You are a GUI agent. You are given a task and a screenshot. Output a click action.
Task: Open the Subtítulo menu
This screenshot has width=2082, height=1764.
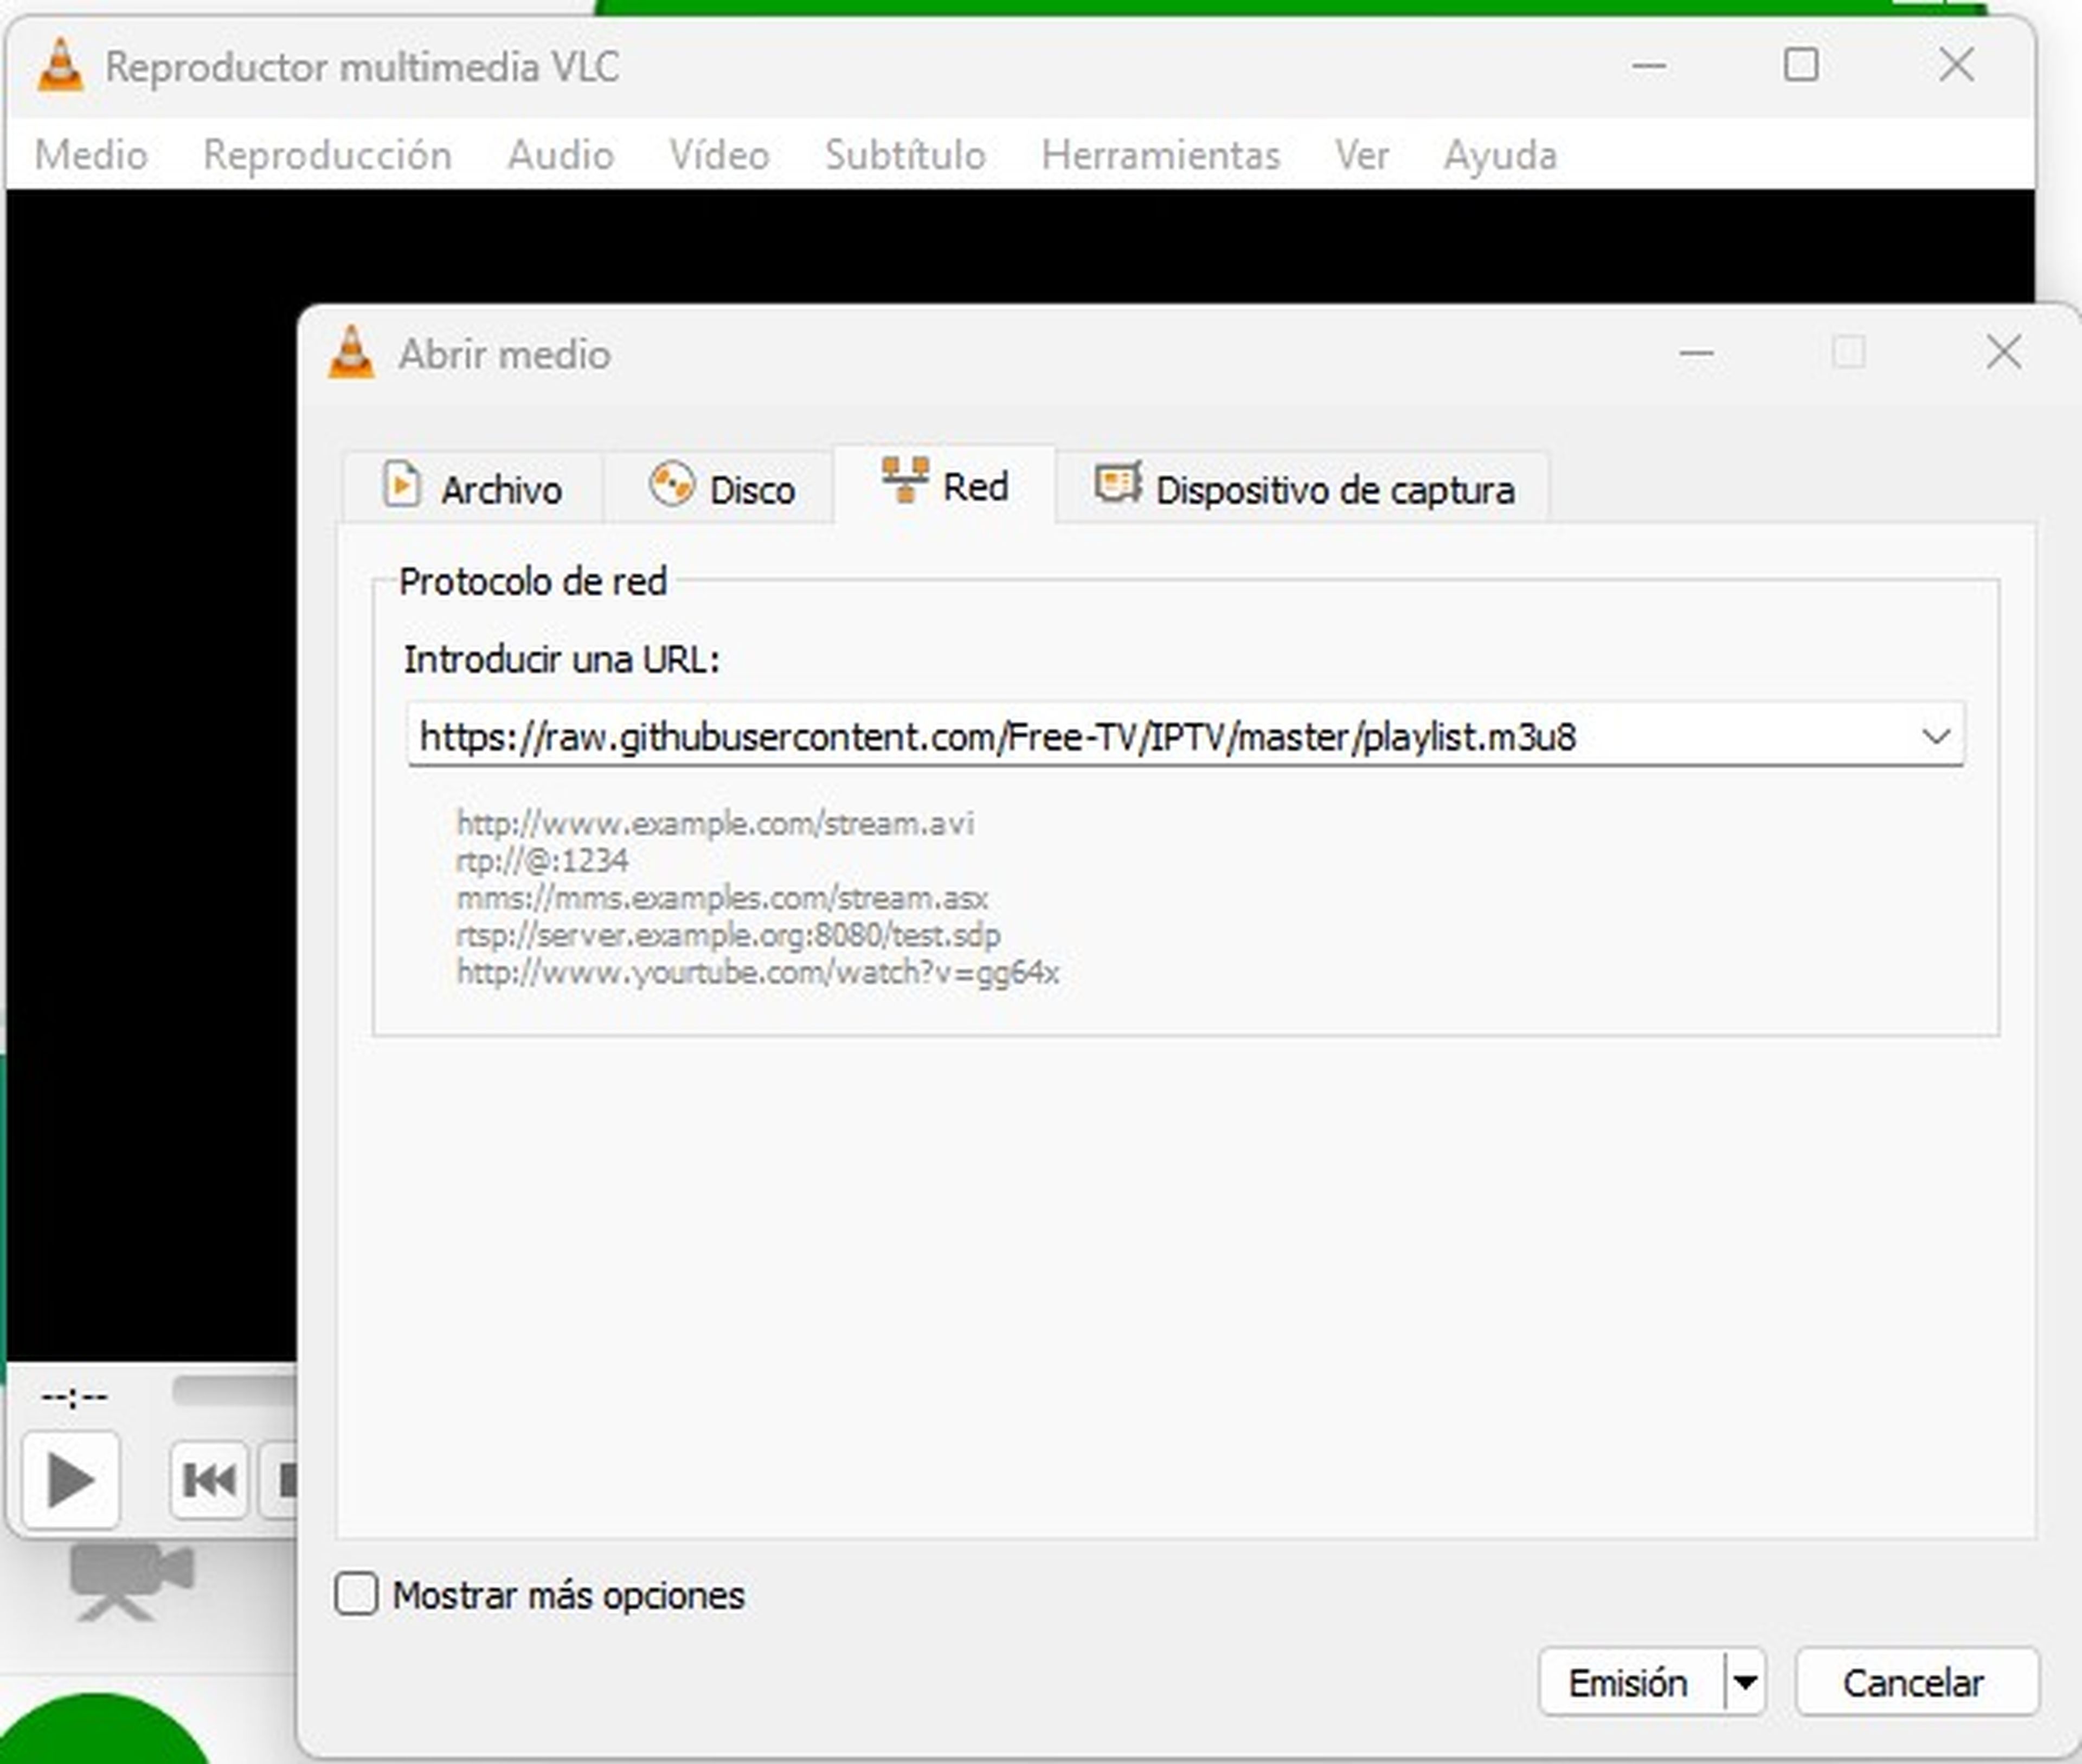click(905, 155)
